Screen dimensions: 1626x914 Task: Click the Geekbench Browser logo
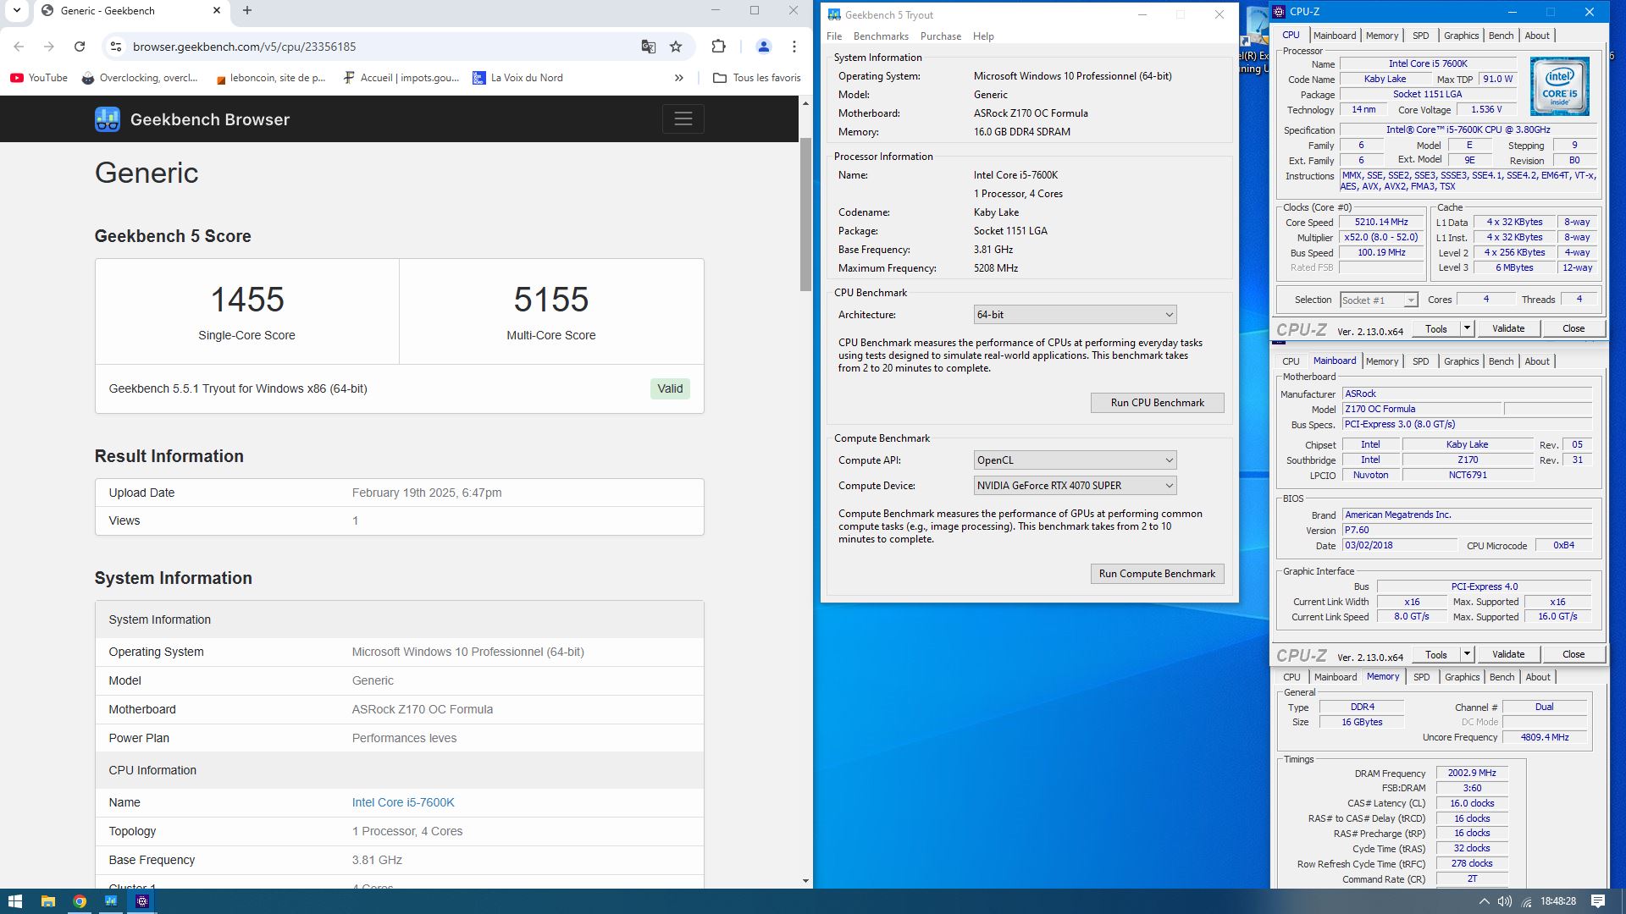192,119
